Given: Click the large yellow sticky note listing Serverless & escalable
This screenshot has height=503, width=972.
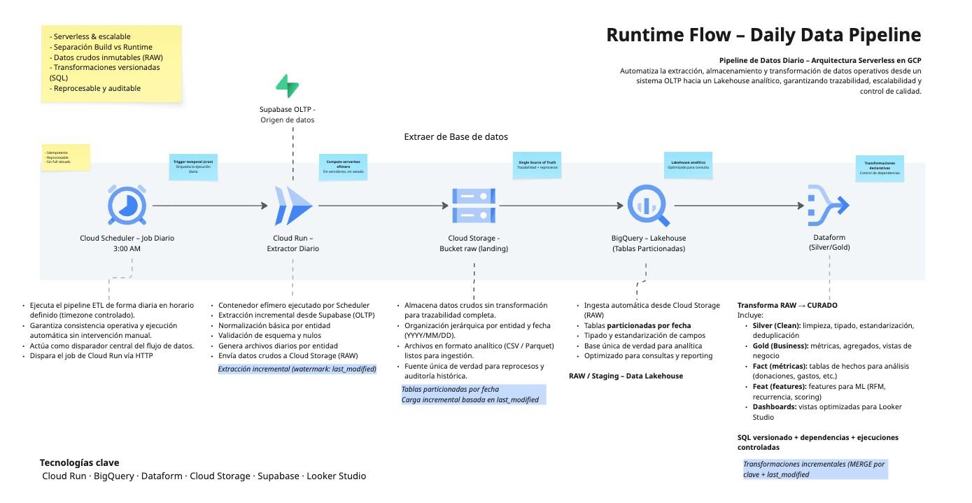Looking at the screenshot, I should pos(111,64).
